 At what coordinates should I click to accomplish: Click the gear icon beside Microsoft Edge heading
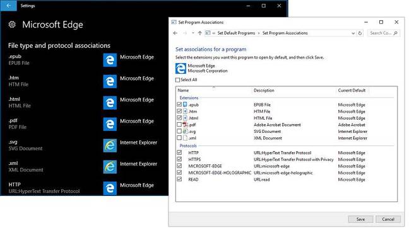[12, 25]
